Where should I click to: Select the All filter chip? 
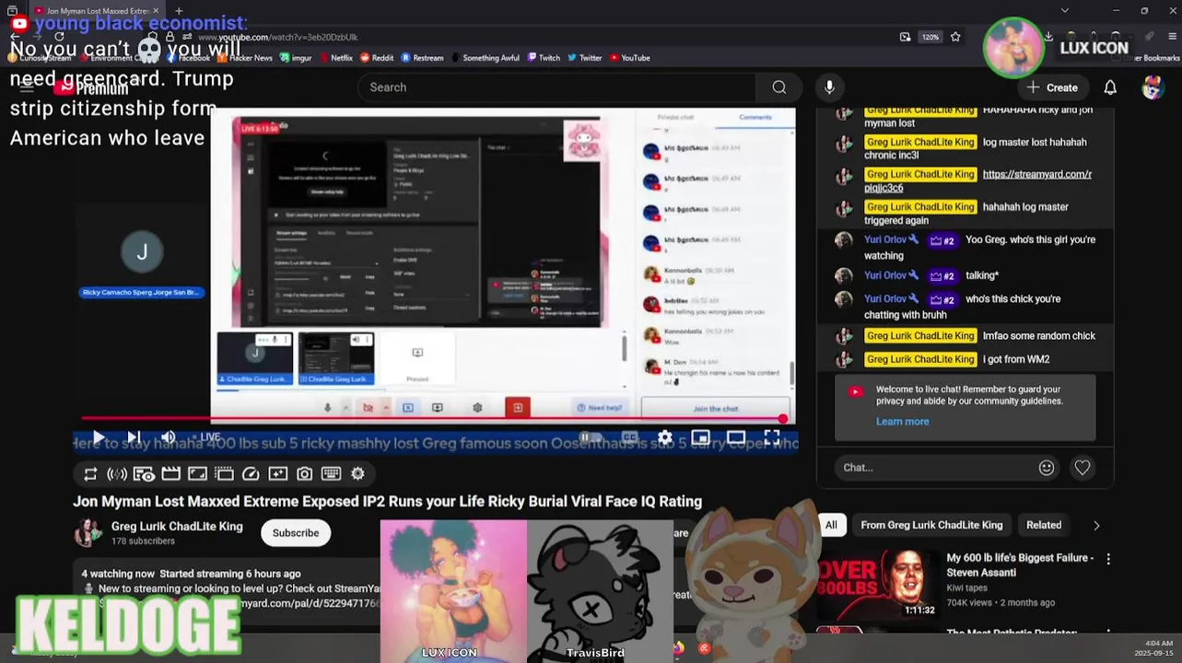click(x=831, y=525)
